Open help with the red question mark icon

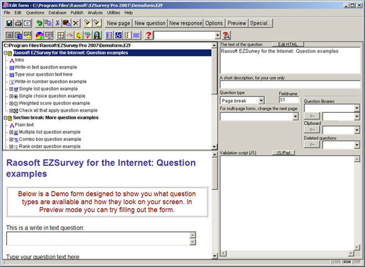(148, 35)
